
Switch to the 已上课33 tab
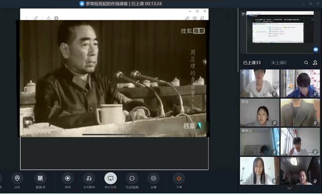pos(252,63)
